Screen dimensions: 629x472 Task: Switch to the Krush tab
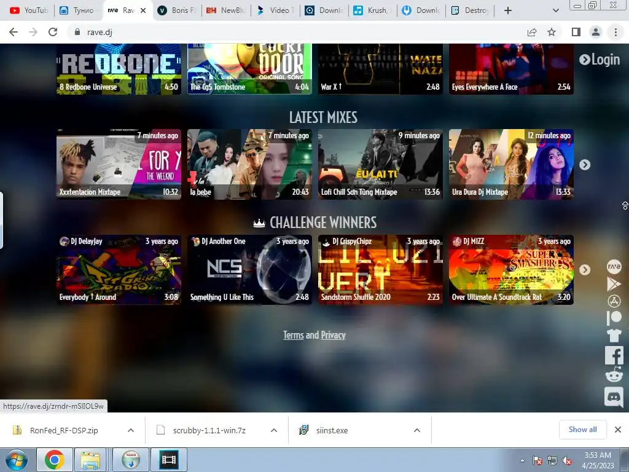pos(372,10)
